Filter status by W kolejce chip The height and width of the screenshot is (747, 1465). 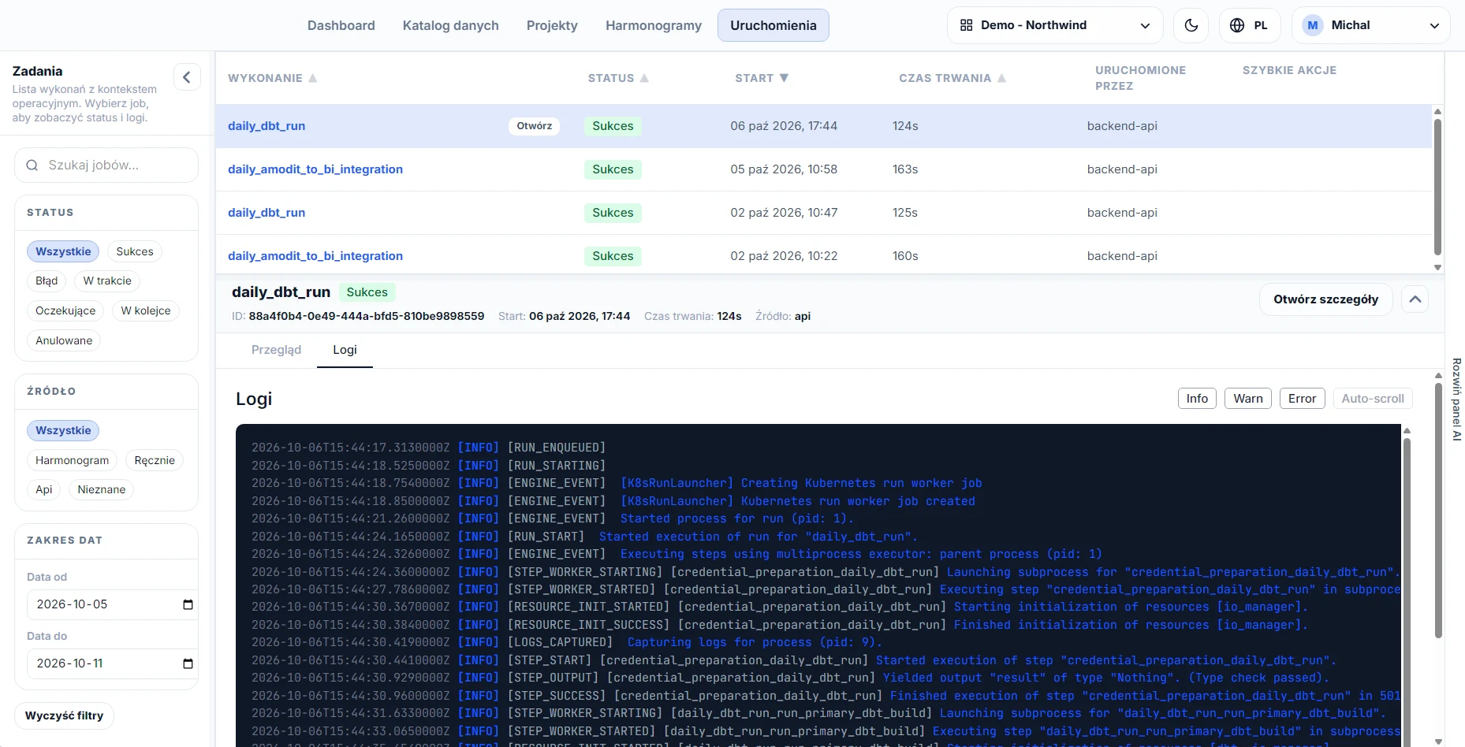(146, 310)
